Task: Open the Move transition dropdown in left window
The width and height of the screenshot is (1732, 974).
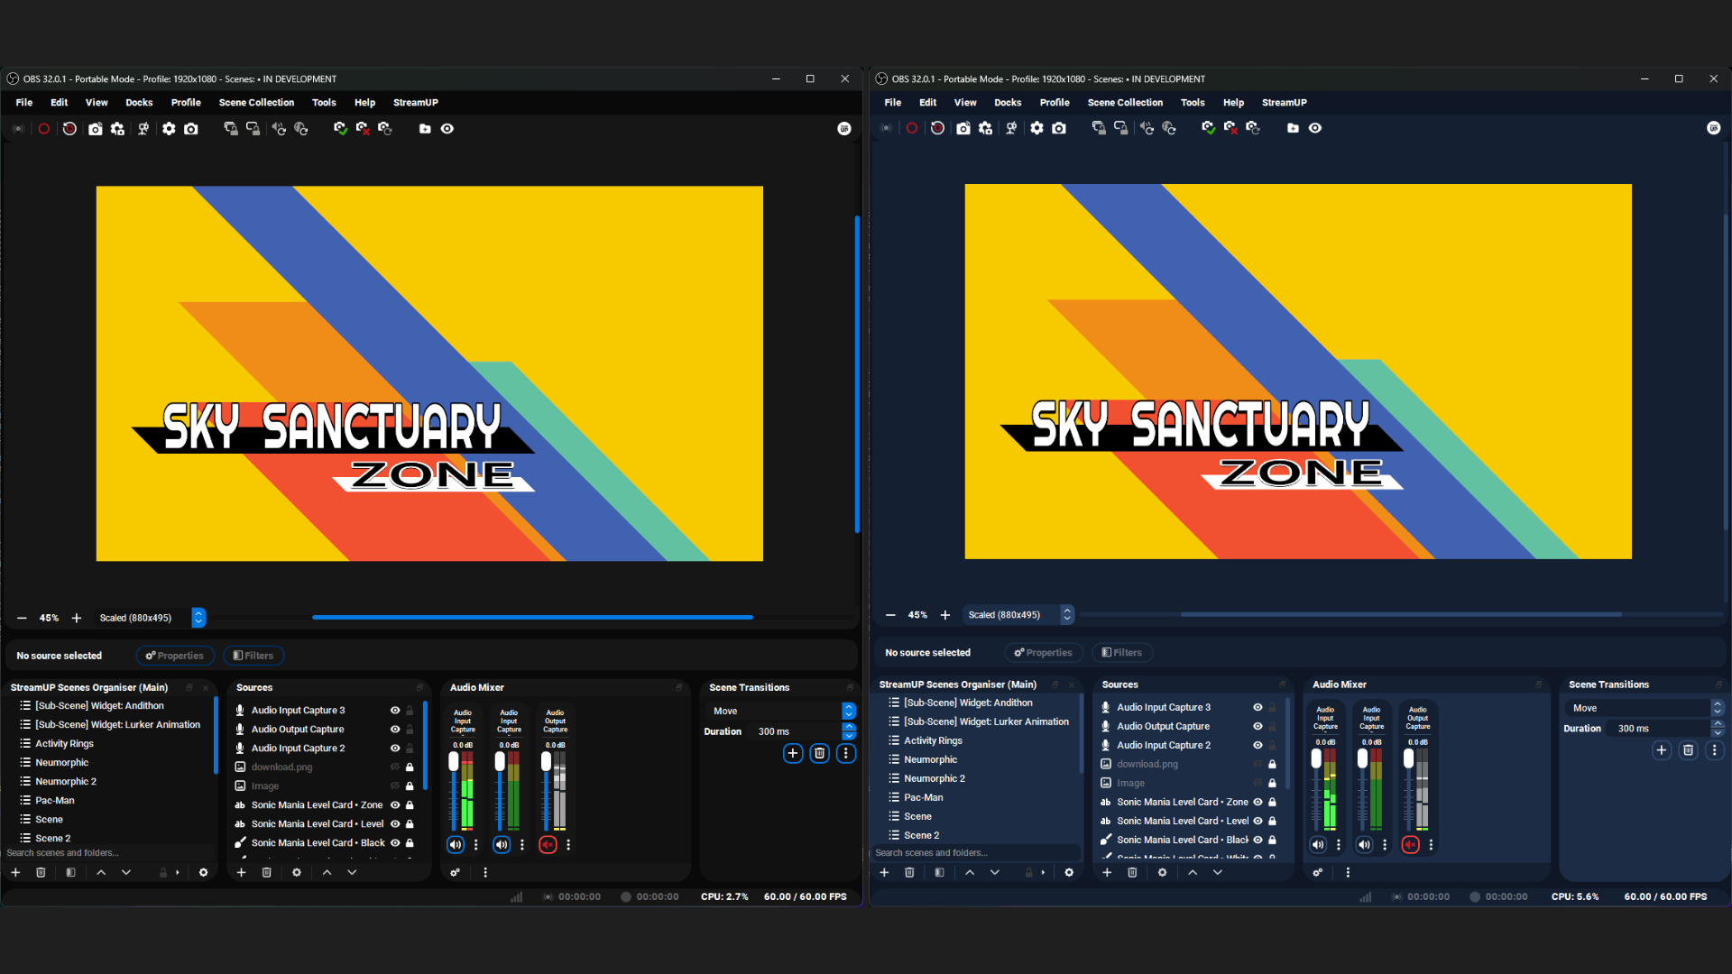Action: [779, 712]
